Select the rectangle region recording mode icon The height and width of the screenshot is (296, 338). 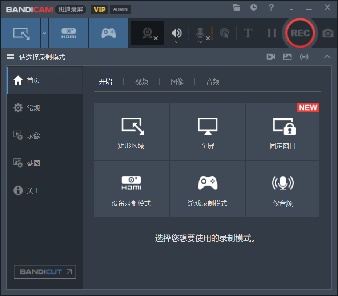[x=20, y=33]
